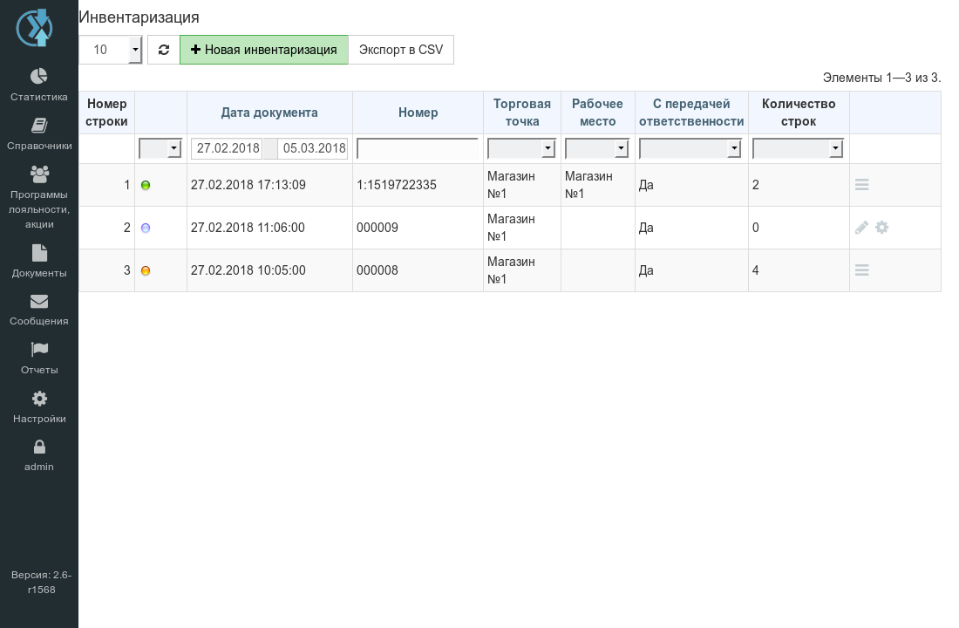This screenshot has height=628, width=959.
Task: Open the Статистика pie chart icon
Action: [39, 76]
